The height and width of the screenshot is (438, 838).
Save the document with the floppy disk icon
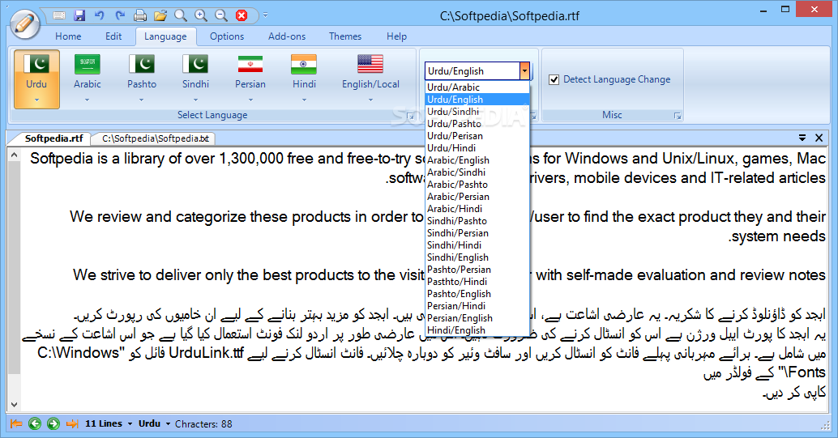click(79, 15)
